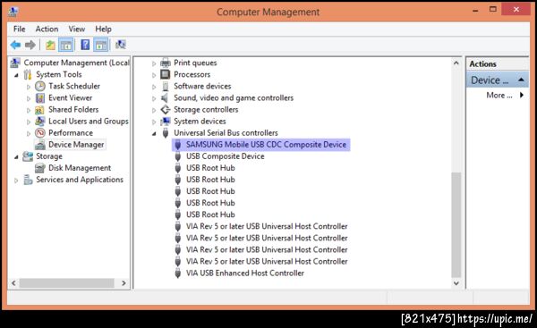Click scroll down arrow of device list
This screenshot has height=328, width=537.
pyautogui.click(x=456, y=283)
